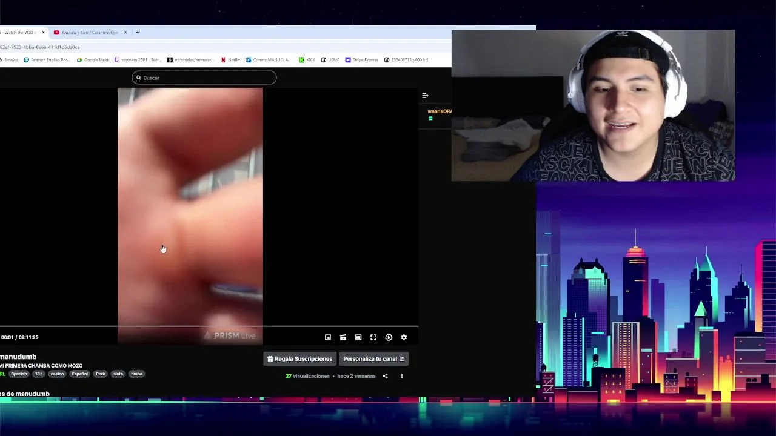Open video player settings gear

(404, 337)
